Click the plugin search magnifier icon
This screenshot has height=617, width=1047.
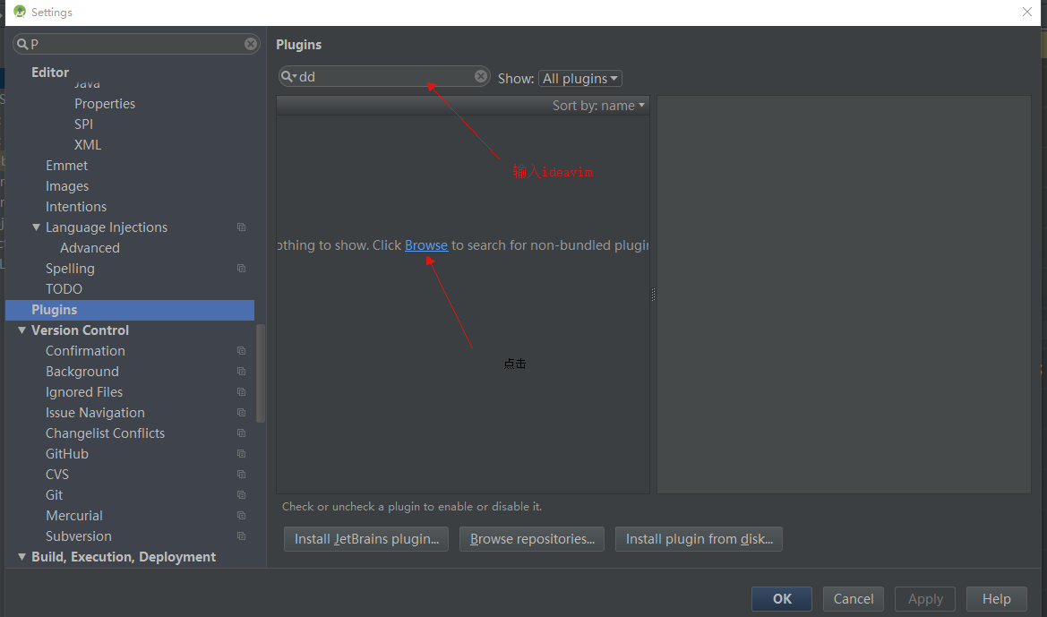tap(287, 76)
